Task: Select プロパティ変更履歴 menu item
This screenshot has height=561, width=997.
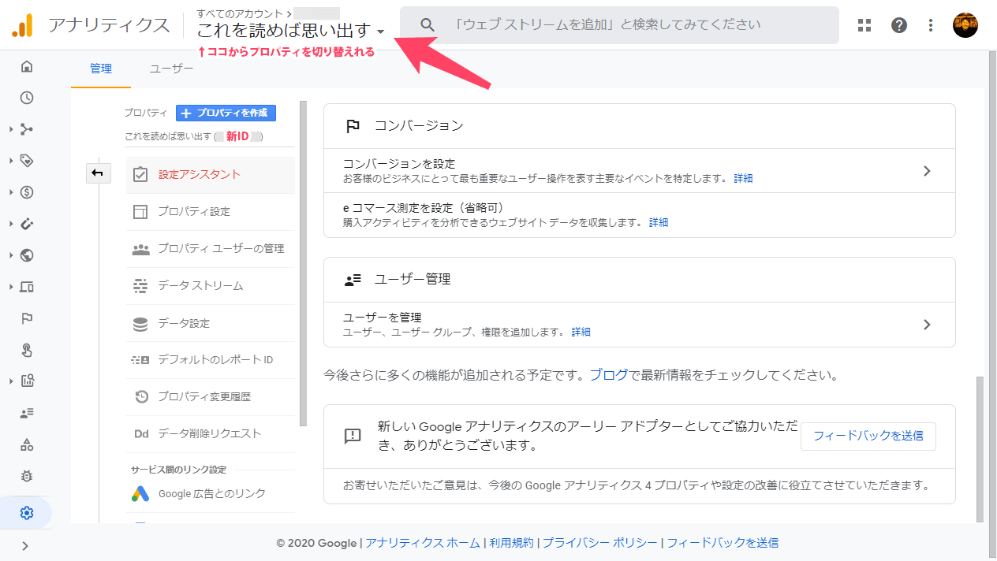Action: click(210, 396)
